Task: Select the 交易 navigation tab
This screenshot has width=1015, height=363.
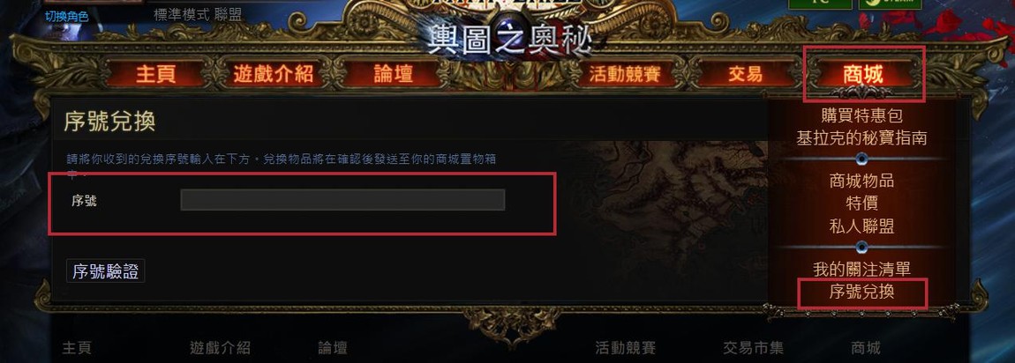Action: [x=745, y=74]
